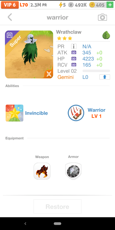Open the Invincible star ability icon
The image size is (115, 230).
[14, 113]
